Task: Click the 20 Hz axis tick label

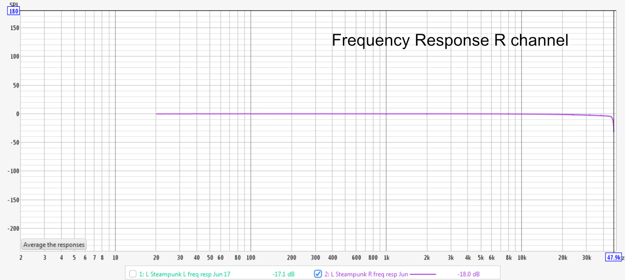Action: 156,258
